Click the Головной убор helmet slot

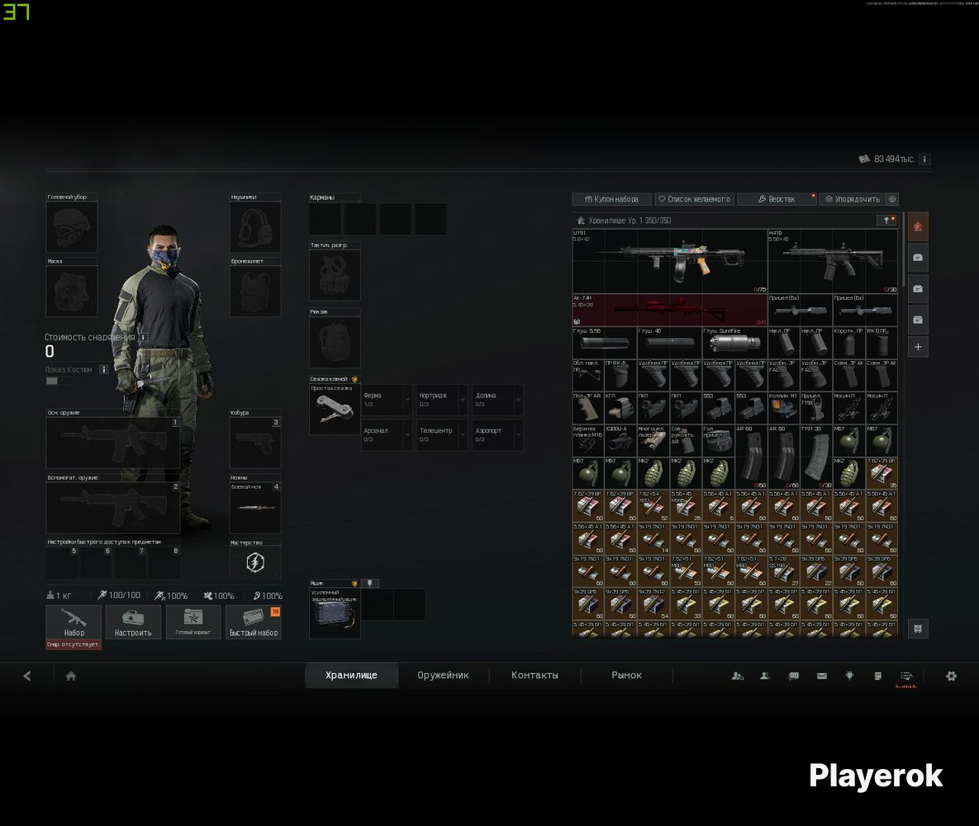[71, 227]
